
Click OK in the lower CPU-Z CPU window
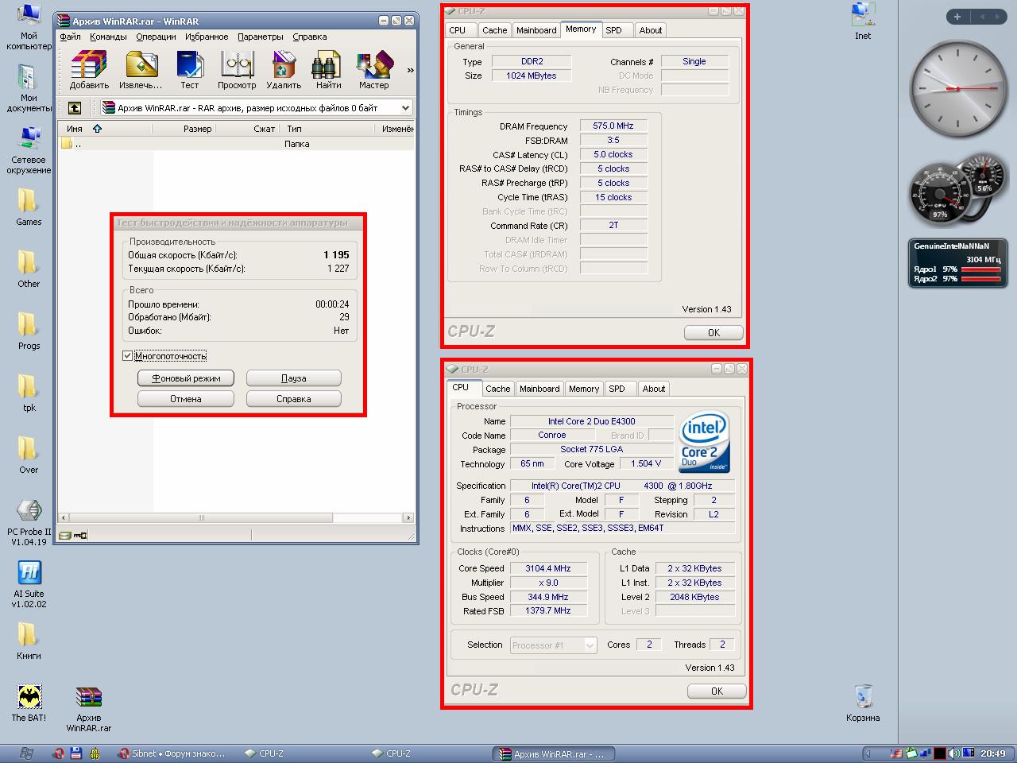717,691
